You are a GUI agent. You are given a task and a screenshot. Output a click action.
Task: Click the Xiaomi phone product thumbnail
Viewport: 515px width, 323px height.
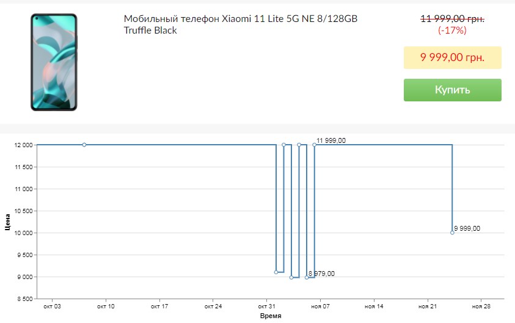(x=54, y=62)
